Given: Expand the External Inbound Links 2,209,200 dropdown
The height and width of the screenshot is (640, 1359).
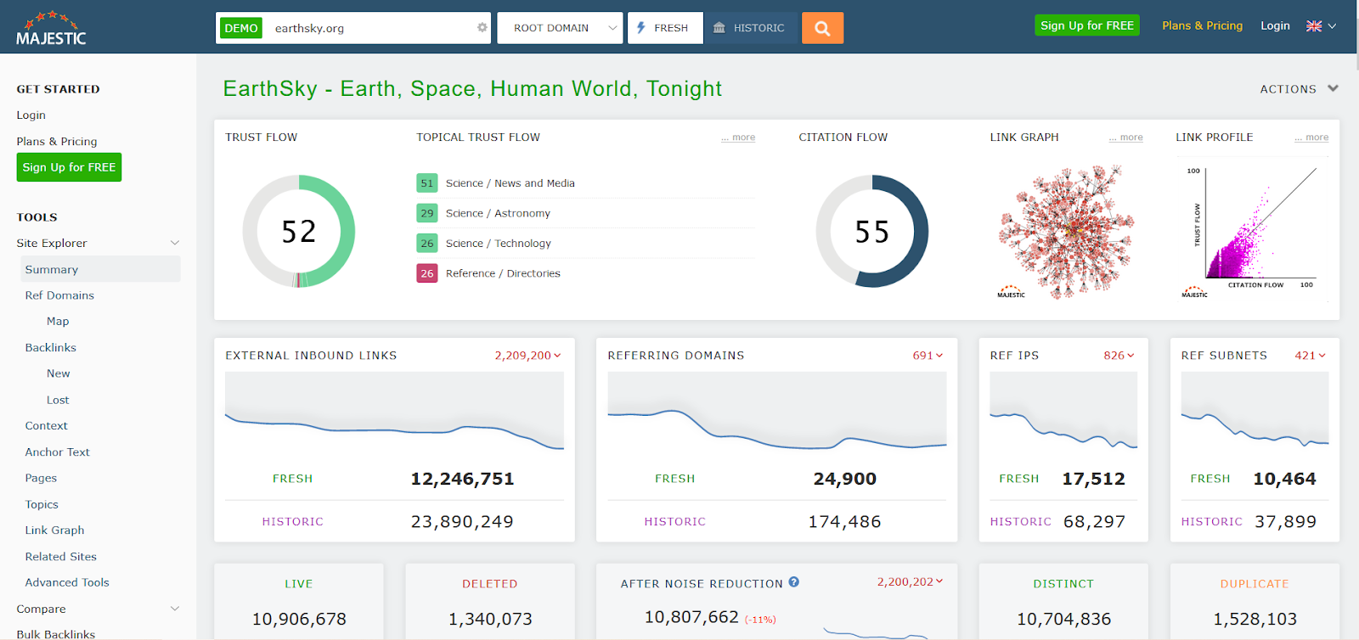Looking at the screenshot, I should 528,356.
